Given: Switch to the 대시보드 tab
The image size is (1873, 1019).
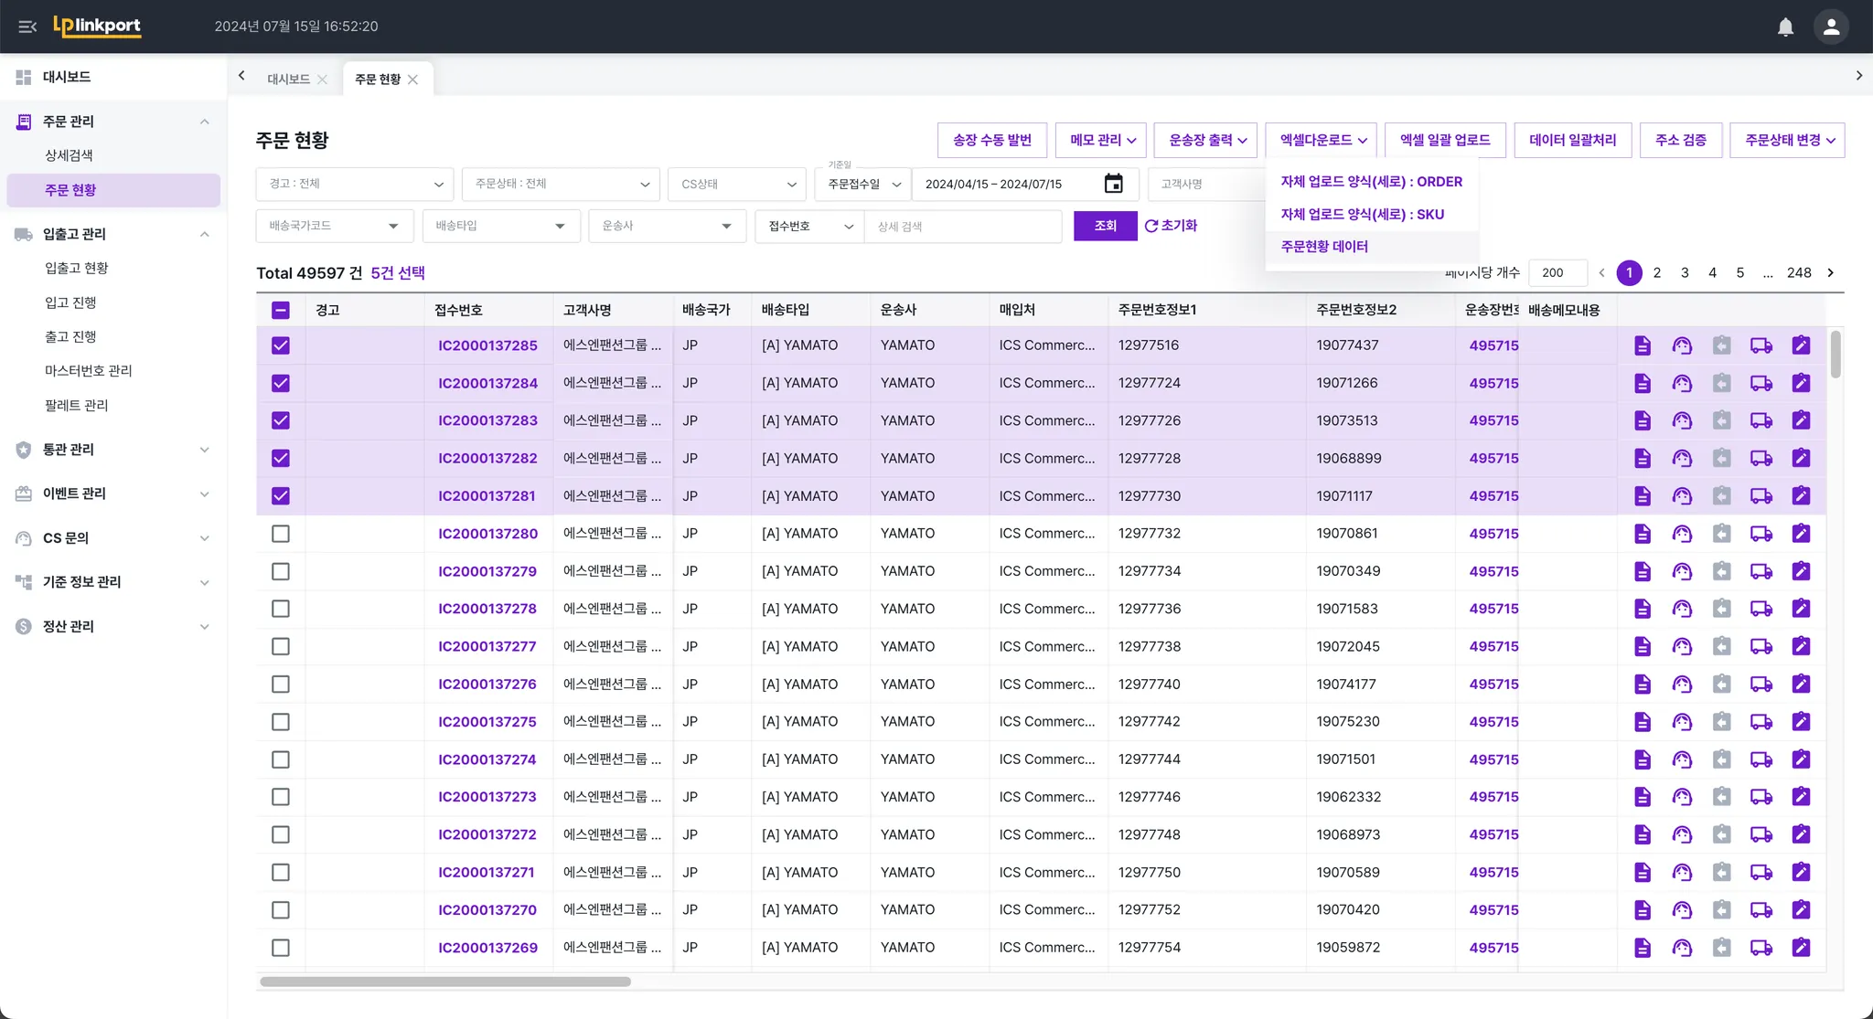Looking at the screenshot, I should [288, 80].
